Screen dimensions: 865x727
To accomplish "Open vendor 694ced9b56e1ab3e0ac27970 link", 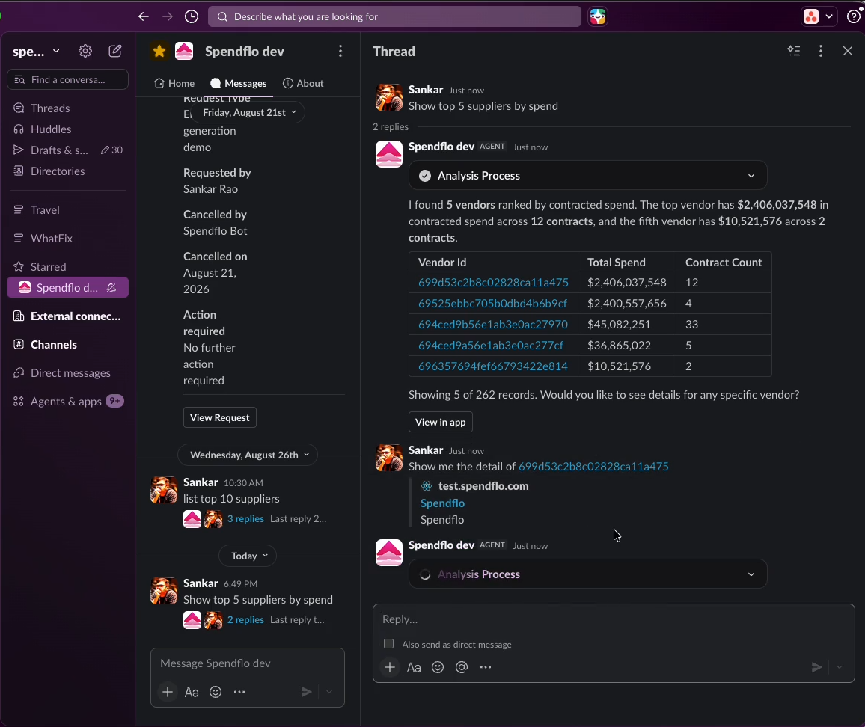I will click(x=492, y=325).
